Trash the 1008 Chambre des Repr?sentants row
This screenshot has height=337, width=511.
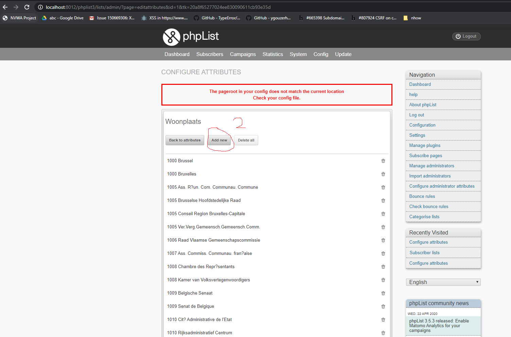click(383, 267)
